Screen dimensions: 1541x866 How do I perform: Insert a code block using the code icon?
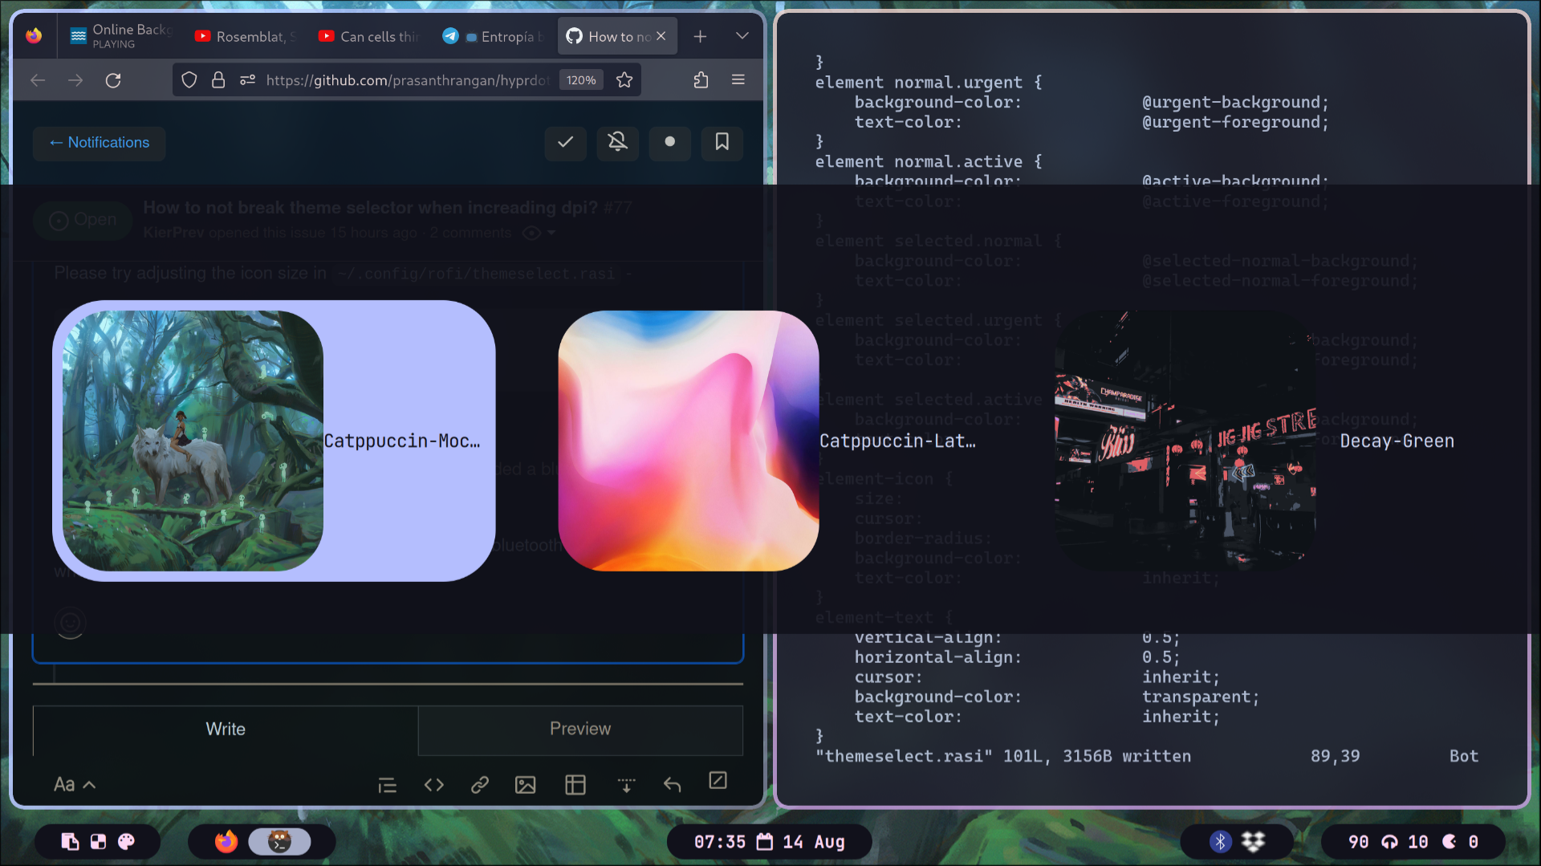point(433,784)
